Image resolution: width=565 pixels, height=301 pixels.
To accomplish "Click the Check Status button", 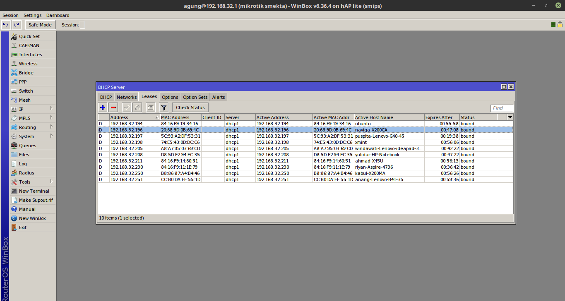I will [x=190, y=107].
